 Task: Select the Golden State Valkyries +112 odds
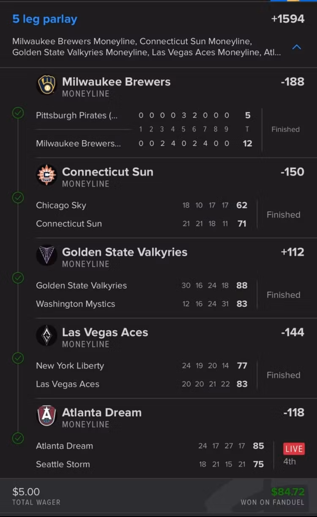click(x=292, y=252)
